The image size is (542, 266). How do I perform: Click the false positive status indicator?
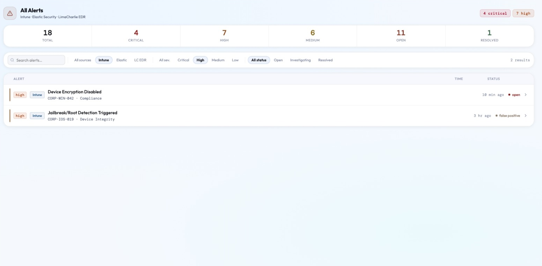[508, 116]
